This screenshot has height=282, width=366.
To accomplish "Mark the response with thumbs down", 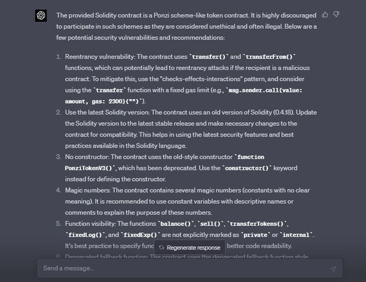I will [336, 15].
